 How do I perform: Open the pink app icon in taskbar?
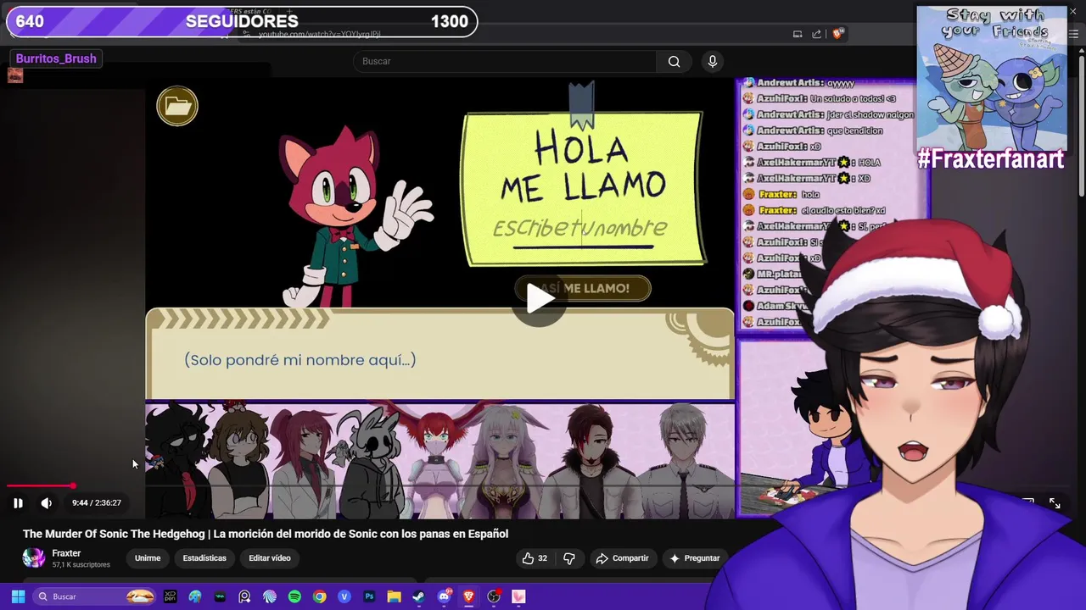(x=518, y=596)
